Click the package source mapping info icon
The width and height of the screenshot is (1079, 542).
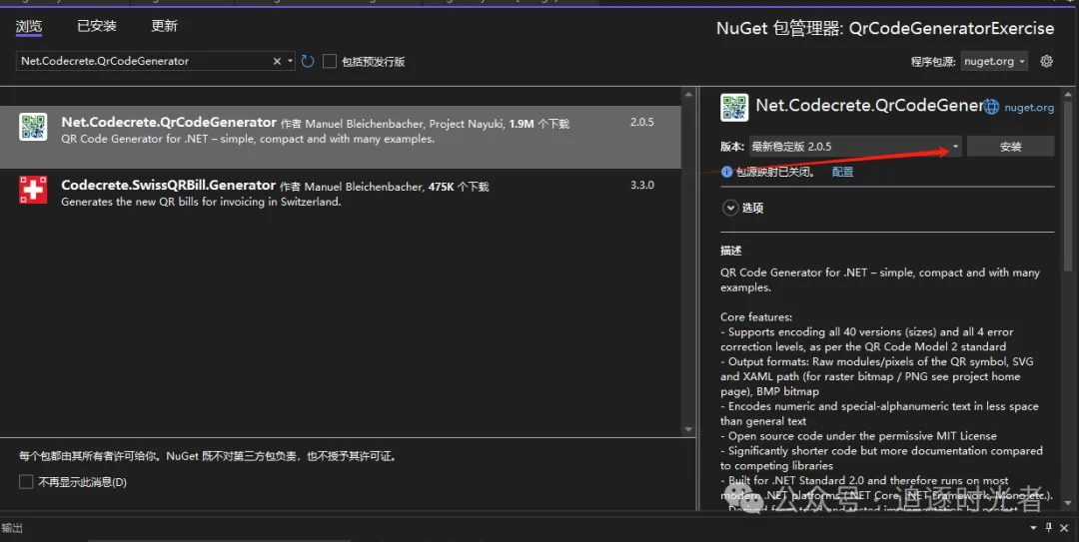click(726, 172)
